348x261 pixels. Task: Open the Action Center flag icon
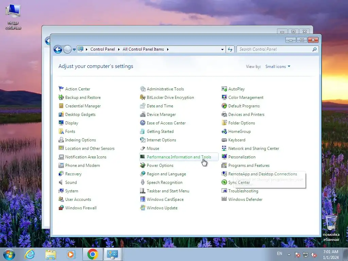pos(61,89)
